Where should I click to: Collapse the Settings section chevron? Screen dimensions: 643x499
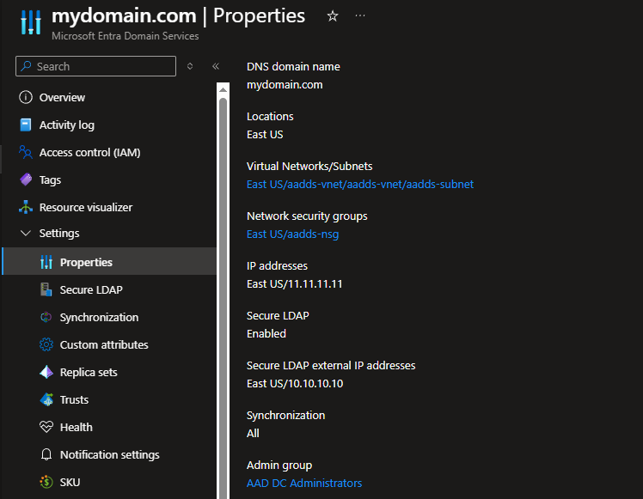pyautogui.click(x=25, y=234)
